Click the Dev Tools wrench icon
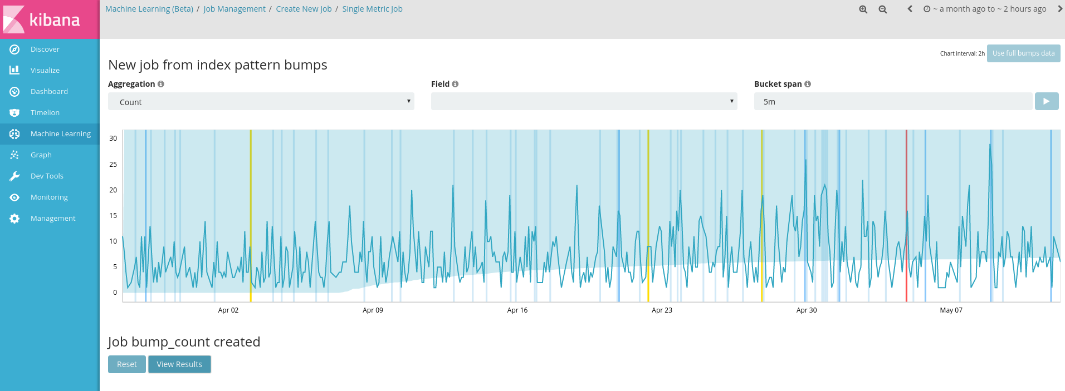 pos(14,176)
